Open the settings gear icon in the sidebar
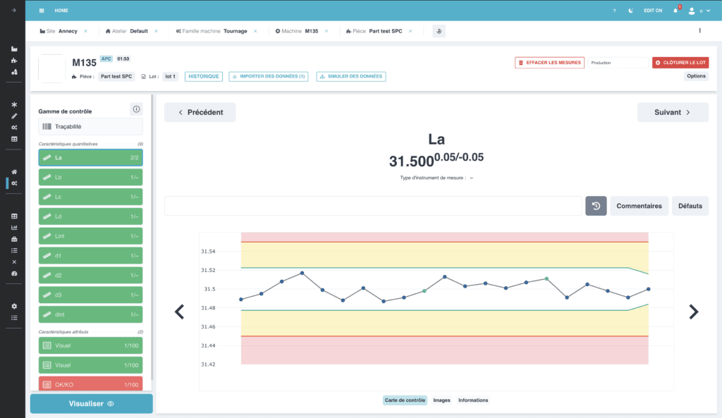This screenshot has width=722, height=418. pos(14,306)
